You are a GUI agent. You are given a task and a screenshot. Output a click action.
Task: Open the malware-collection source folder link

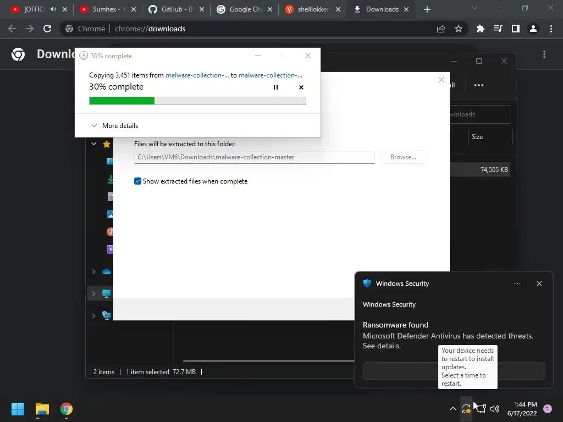pos(197,75)
